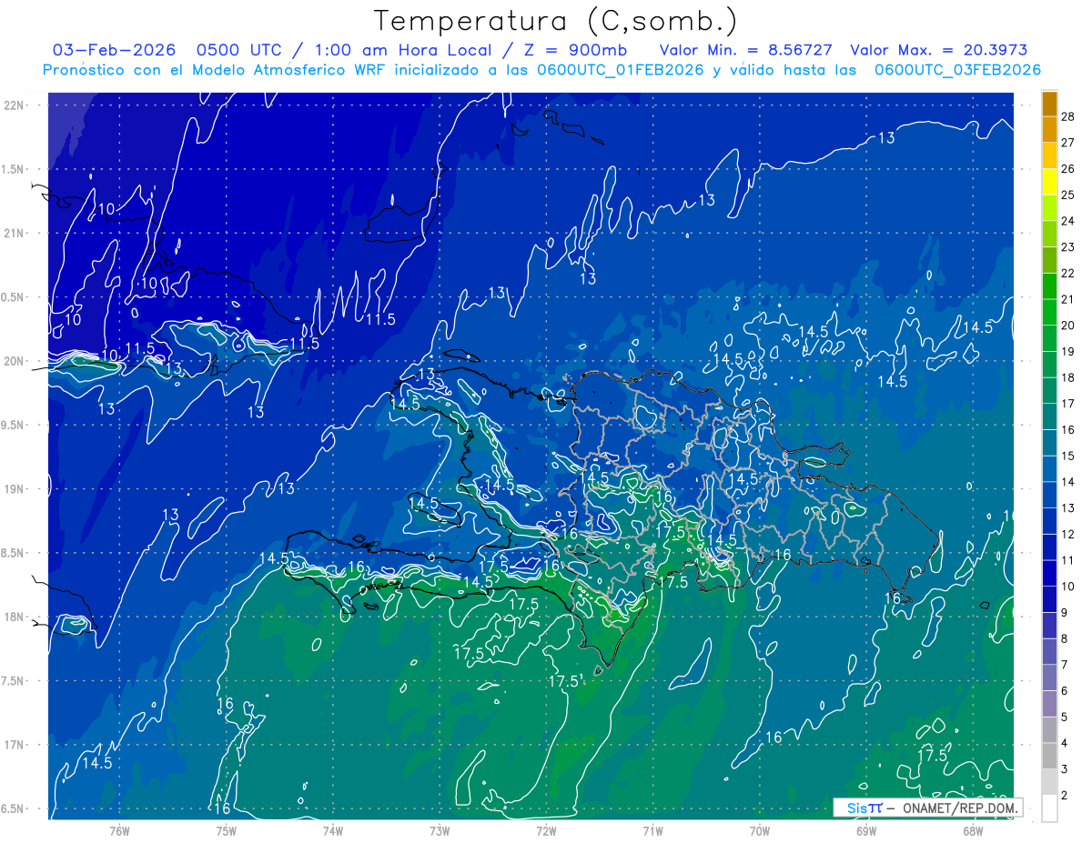Click the "73W" longitude axis label
The width and height of the screenshot is (1092, 843).
(x=440, y=830)
